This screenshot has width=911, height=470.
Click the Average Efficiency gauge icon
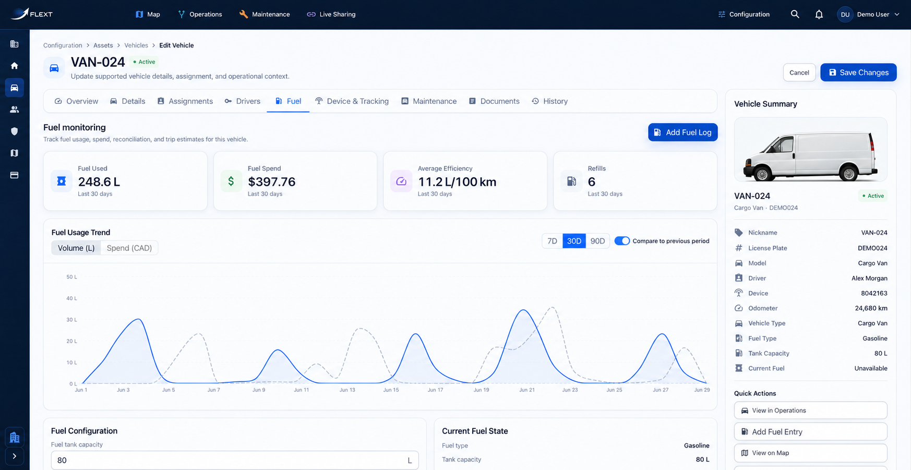tap(401, 181)
